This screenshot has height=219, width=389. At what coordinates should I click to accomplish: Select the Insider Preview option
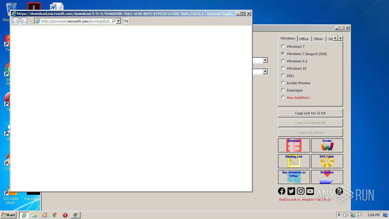pos(283,83)
